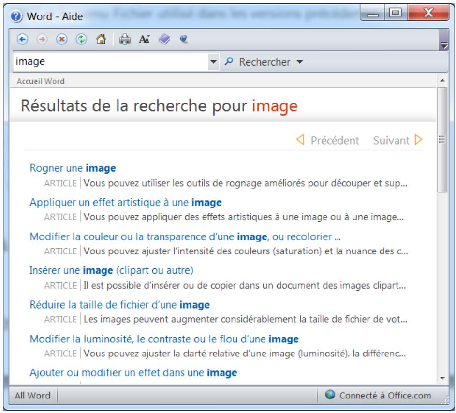
Task: Refresh the help page
Action: click(81, 39)
